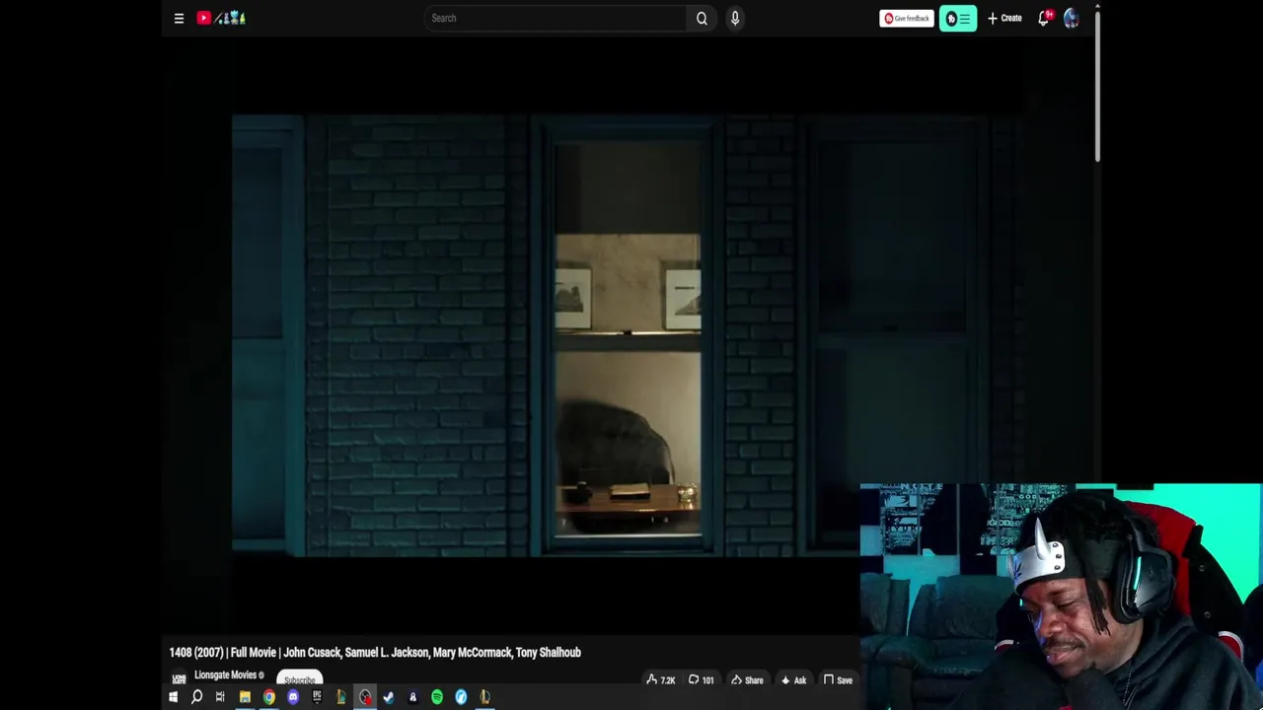Dislike the video showing 101
This screenshot has height=710, width=1263.
(701, 679)
